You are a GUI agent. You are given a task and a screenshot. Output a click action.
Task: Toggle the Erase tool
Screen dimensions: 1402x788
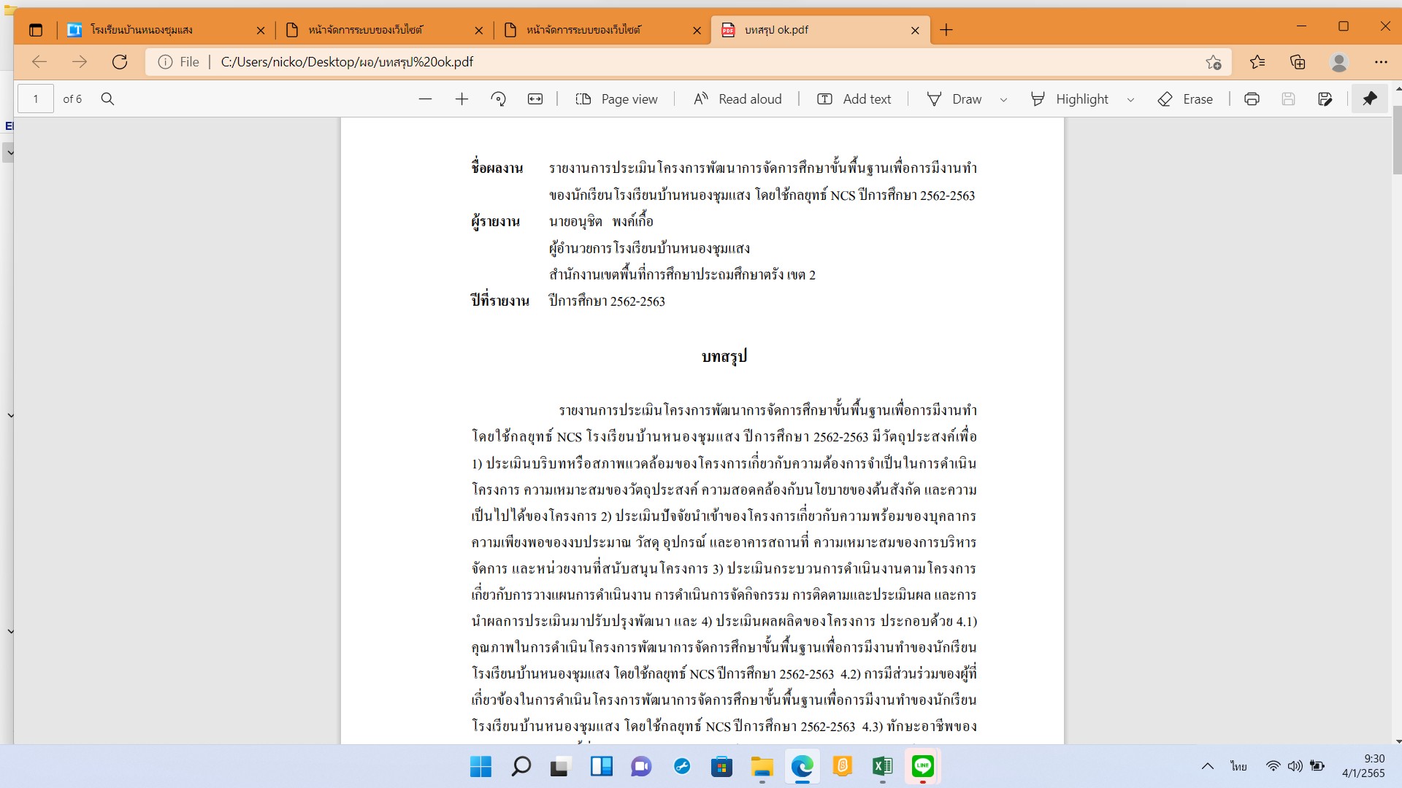point(1185,99)
